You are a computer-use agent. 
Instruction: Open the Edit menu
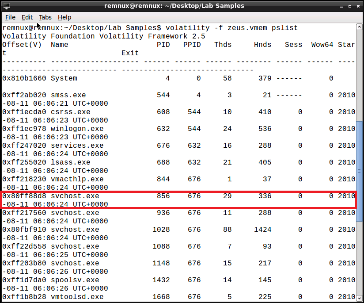(x=27, y=17)
